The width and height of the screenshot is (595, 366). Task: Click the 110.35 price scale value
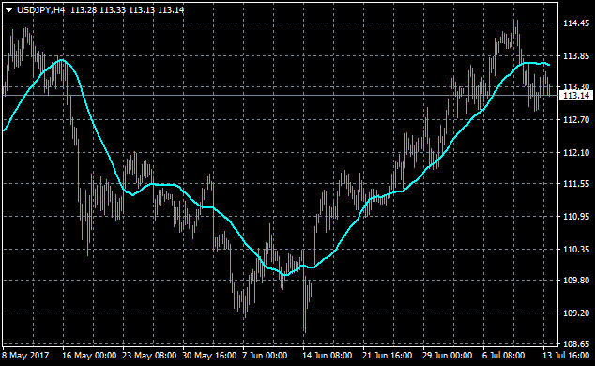click(576, 250)
